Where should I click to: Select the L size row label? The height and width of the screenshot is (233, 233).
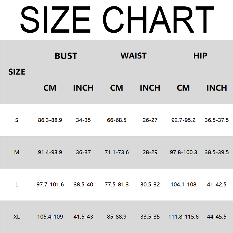(17, 185)
